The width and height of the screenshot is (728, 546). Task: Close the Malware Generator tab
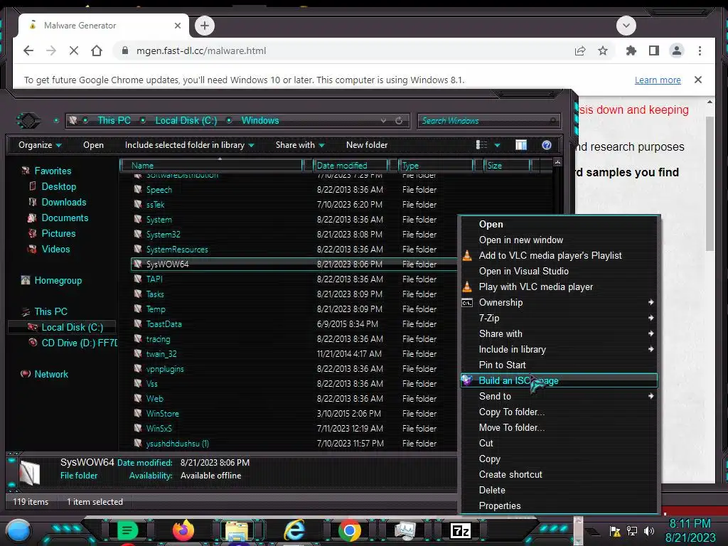pyautogui.click(x=177, y=26)
